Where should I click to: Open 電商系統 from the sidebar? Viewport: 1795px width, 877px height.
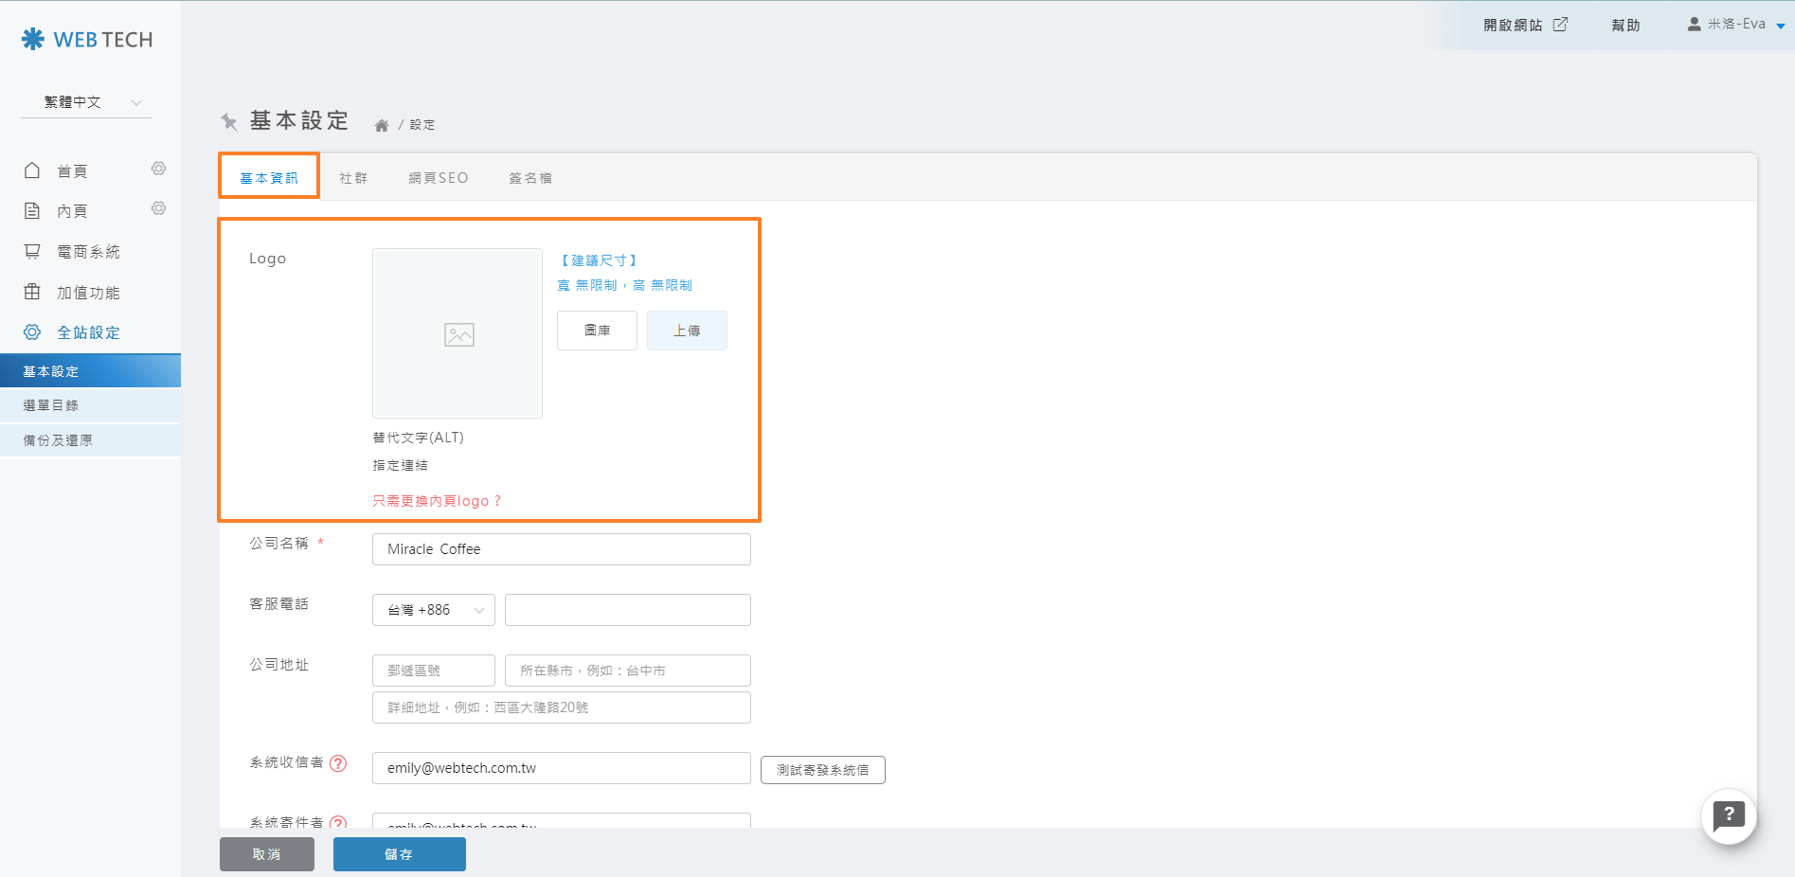(88, 252)
